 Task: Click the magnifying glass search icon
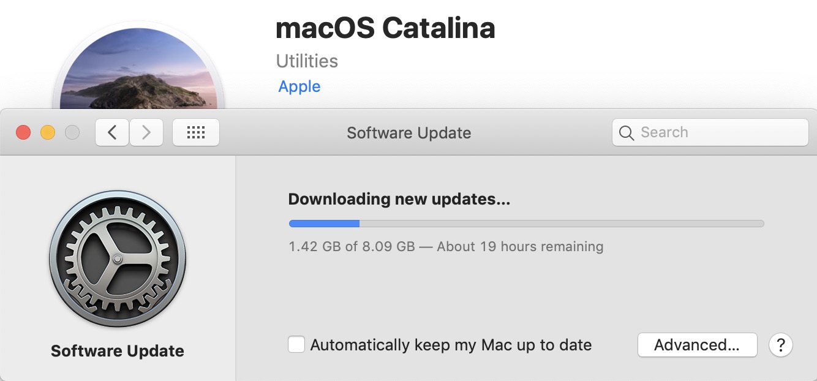[626, 133]
